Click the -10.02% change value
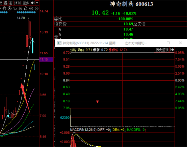187x147 pixels. [130, 14]
